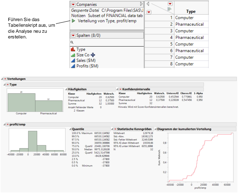Viewport: 238px width, 193px height.
Task: Collapse panel with Companies right arrow
Action: (x=141, y=4)
